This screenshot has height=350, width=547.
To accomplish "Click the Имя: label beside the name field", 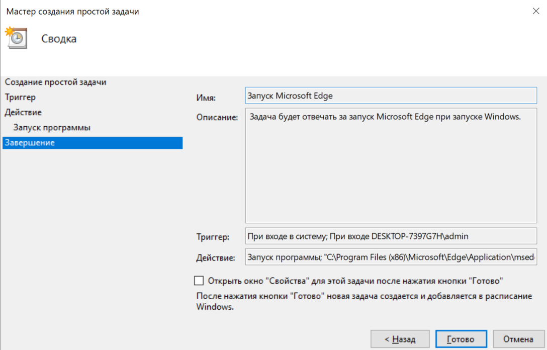I will coord(206,98).
